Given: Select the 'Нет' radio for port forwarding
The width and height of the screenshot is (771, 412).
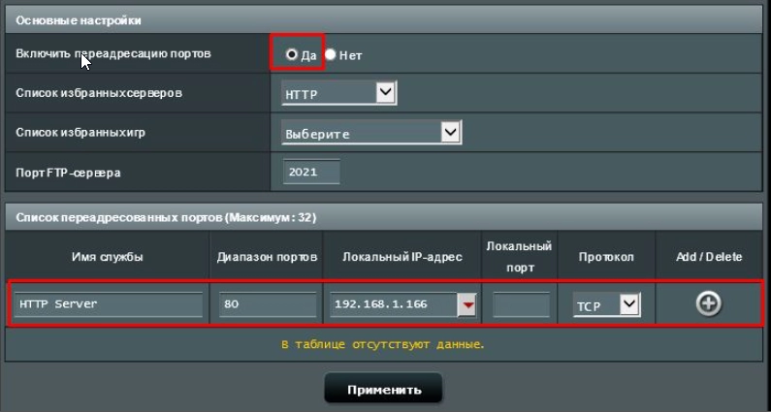Looking at the screenshot, I should (x=330, y=54).
